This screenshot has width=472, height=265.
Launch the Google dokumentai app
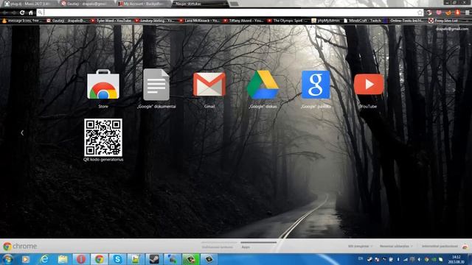coord(156,85)
